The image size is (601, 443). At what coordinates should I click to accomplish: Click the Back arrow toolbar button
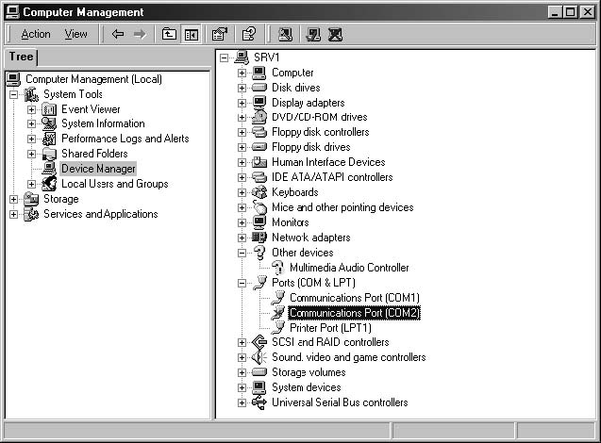[118, 35]
